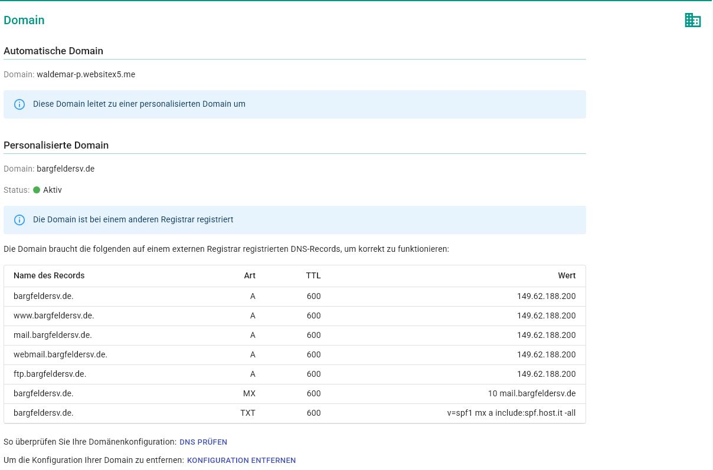Click DNS PRÜFEN link
Image resolution: width=713 pixels, height=470 pixels.
(x=203, y=442)
